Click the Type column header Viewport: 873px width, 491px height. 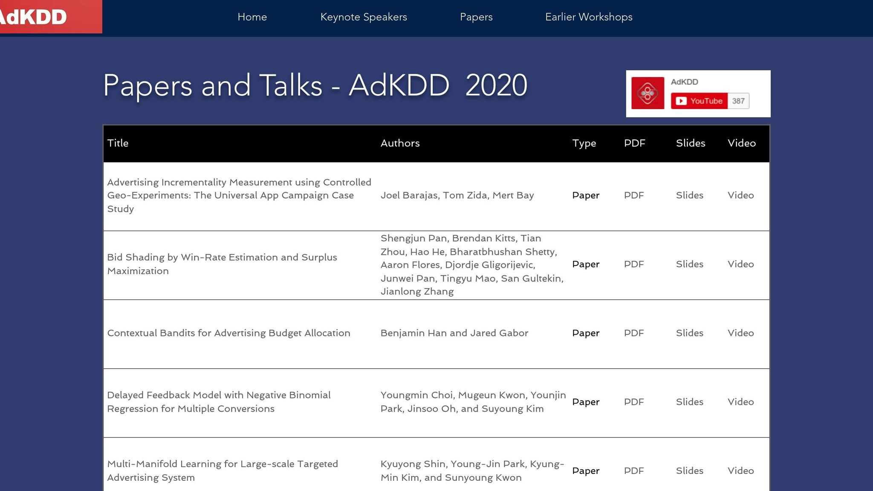tap(584, 144)
